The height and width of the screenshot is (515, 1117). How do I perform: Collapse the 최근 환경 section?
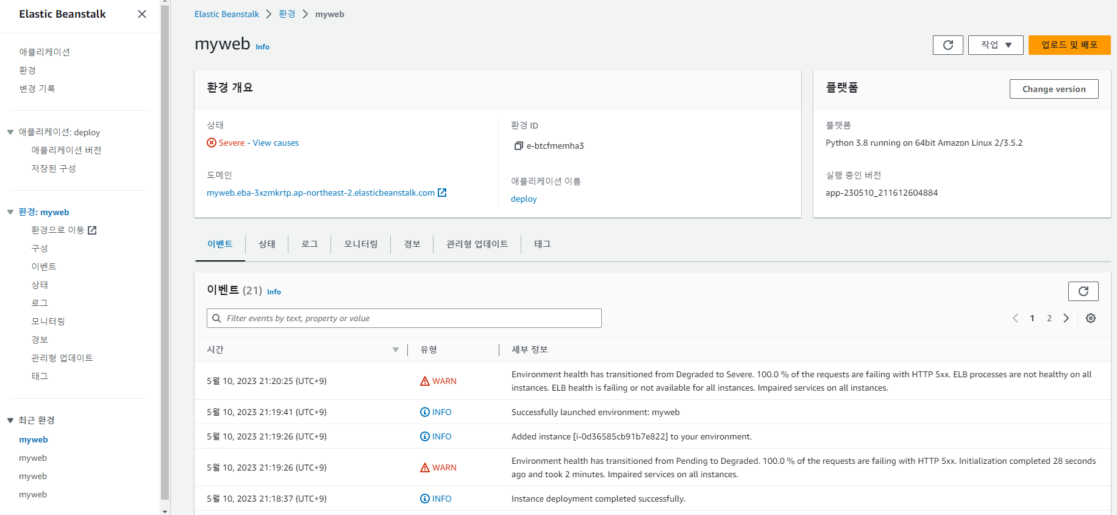pos(10,421)
